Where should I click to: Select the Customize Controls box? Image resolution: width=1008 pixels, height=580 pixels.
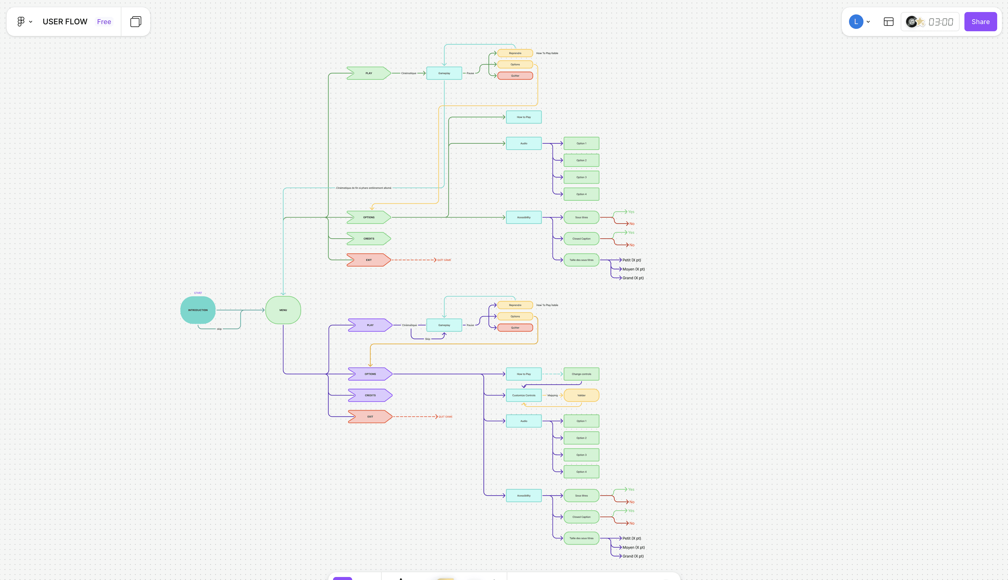click(x=524, y=395)
